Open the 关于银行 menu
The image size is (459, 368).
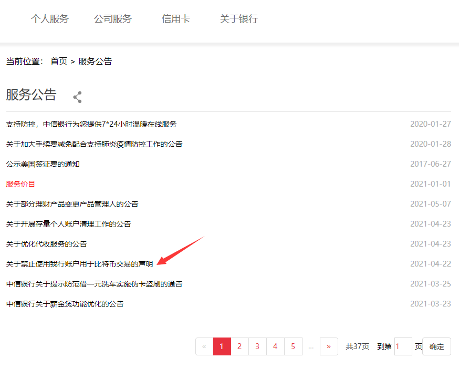(239, 19)
